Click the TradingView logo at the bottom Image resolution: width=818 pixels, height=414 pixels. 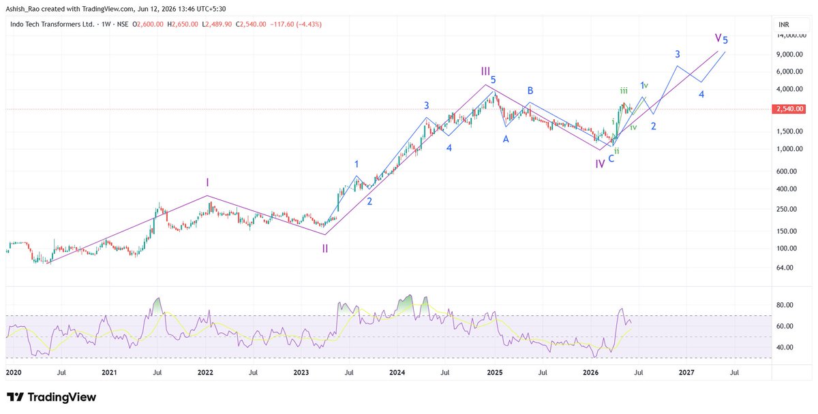click(x=51, y=397)
